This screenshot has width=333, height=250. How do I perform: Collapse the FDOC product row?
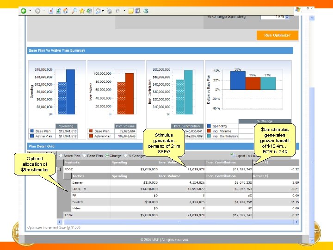tap(59, 169)
